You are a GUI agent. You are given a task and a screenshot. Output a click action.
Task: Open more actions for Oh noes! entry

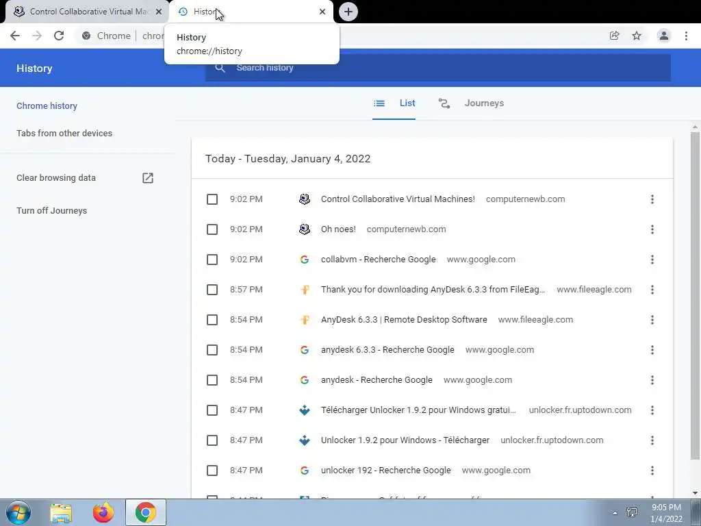[x=652, y=229]
